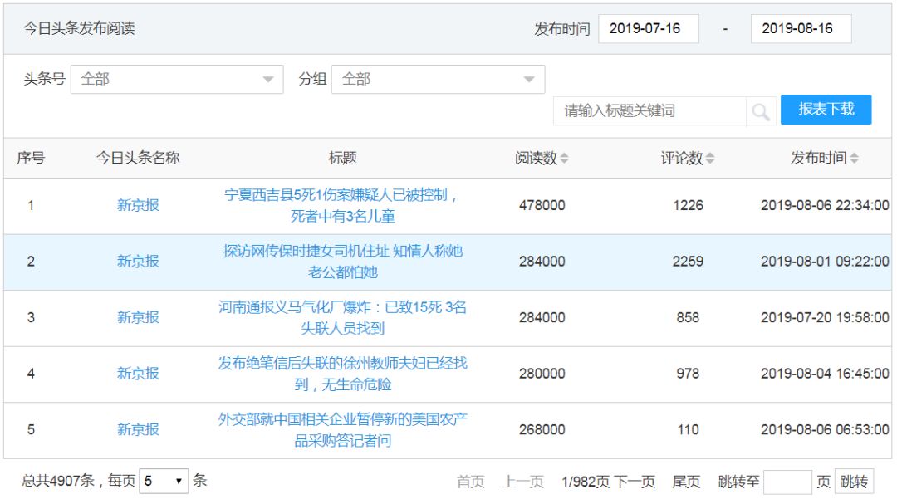Screen dimensions: 897x504
Task: Change the per-page count dropdown
Action: click(164, 481)
